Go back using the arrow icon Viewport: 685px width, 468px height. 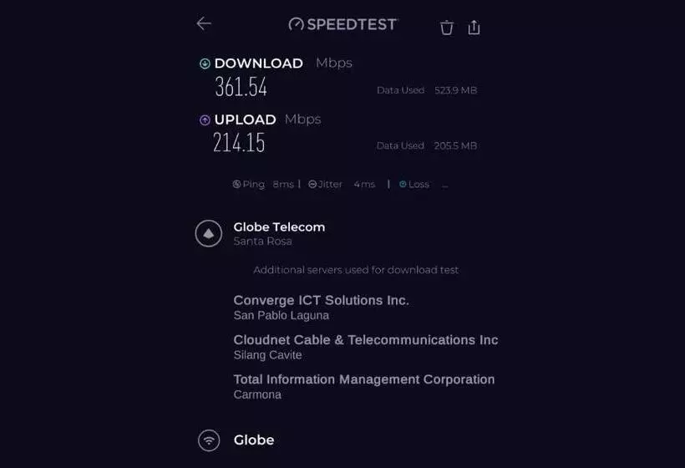click(204, 23)
